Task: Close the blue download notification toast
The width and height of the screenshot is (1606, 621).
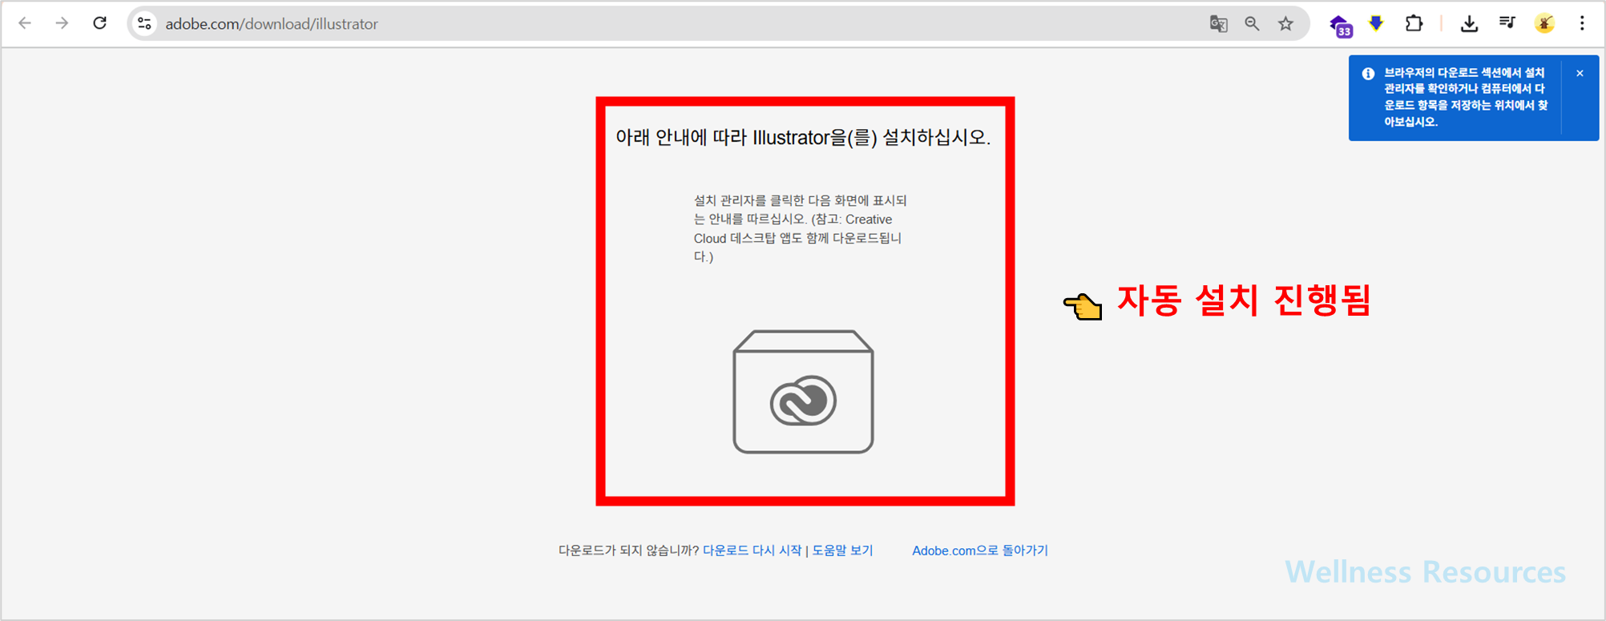Action: click(x=1580, y=73)
